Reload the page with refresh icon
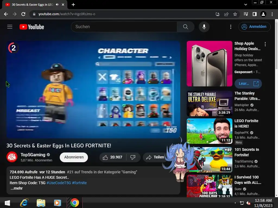Viewport: 278px width, 208px height. tap(23, 14)
